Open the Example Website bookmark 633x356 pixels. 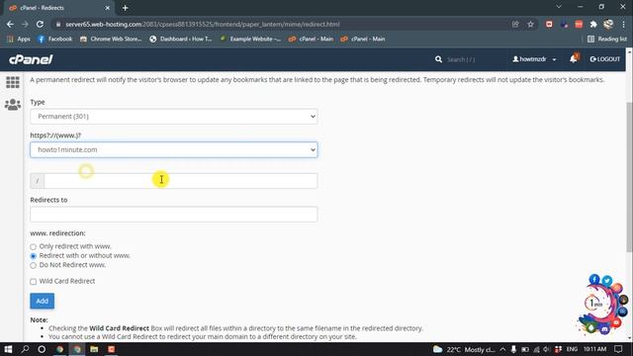tap(250, 40)
